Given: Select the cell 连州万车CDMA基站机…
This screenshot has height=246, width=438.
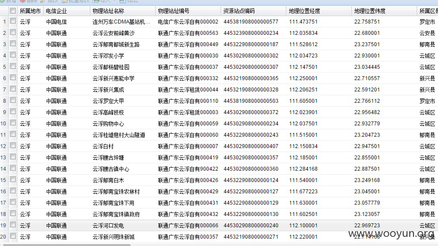Looking at the screenshot, I should coord(122,22).
